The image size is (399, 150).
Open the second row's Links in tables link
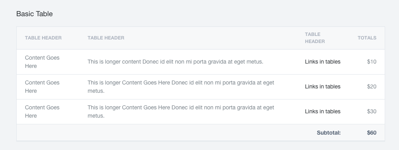(322, 87)
